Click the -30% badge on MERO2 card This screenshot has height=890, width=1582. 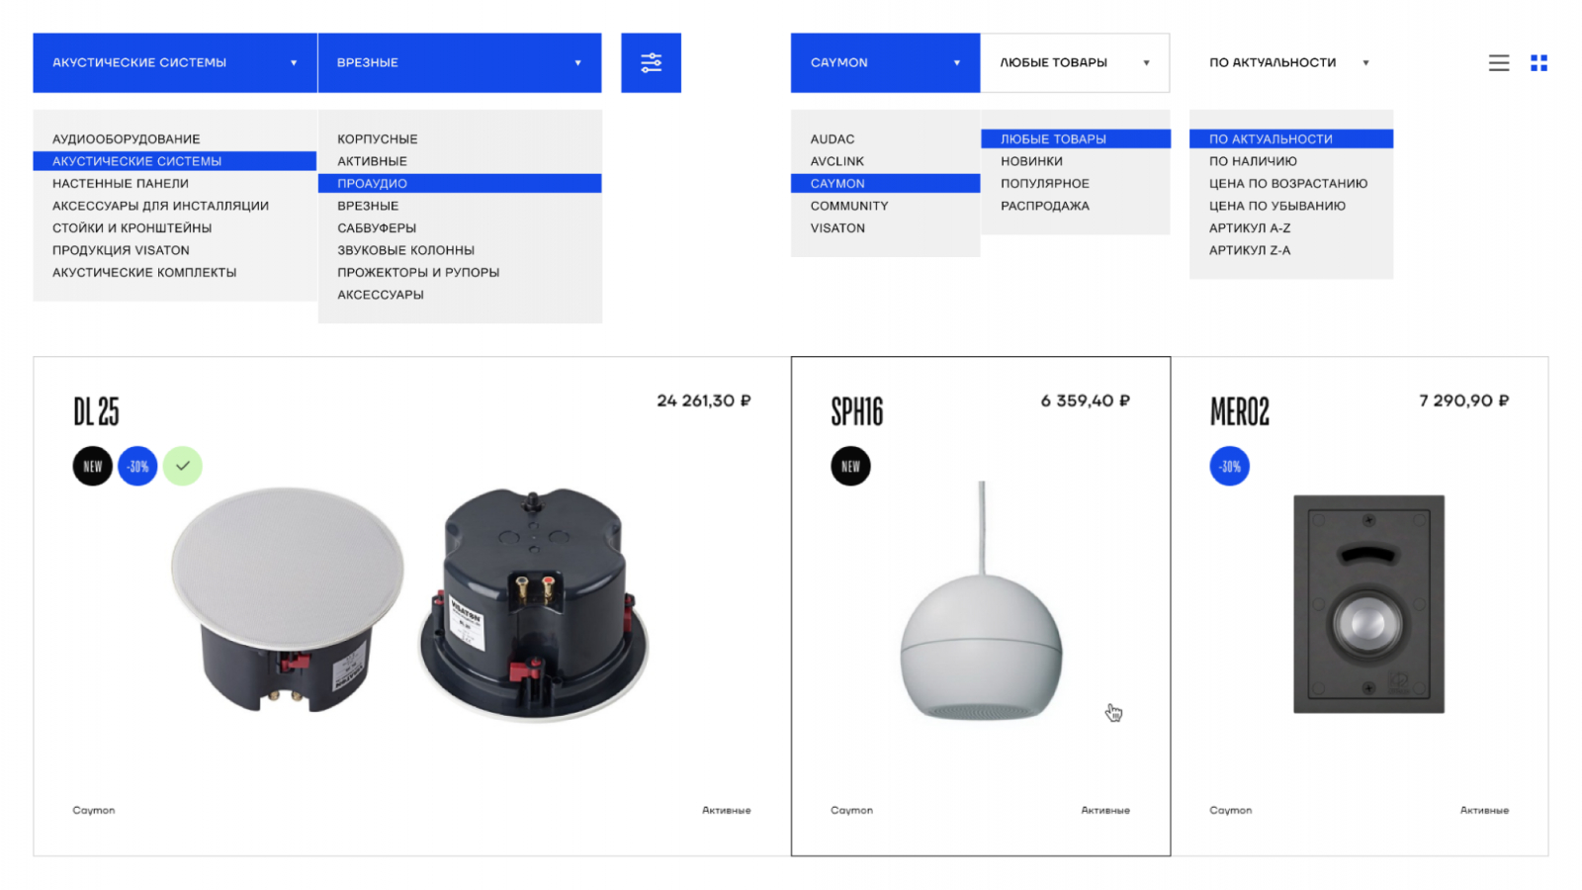(x=1229, y=466)
